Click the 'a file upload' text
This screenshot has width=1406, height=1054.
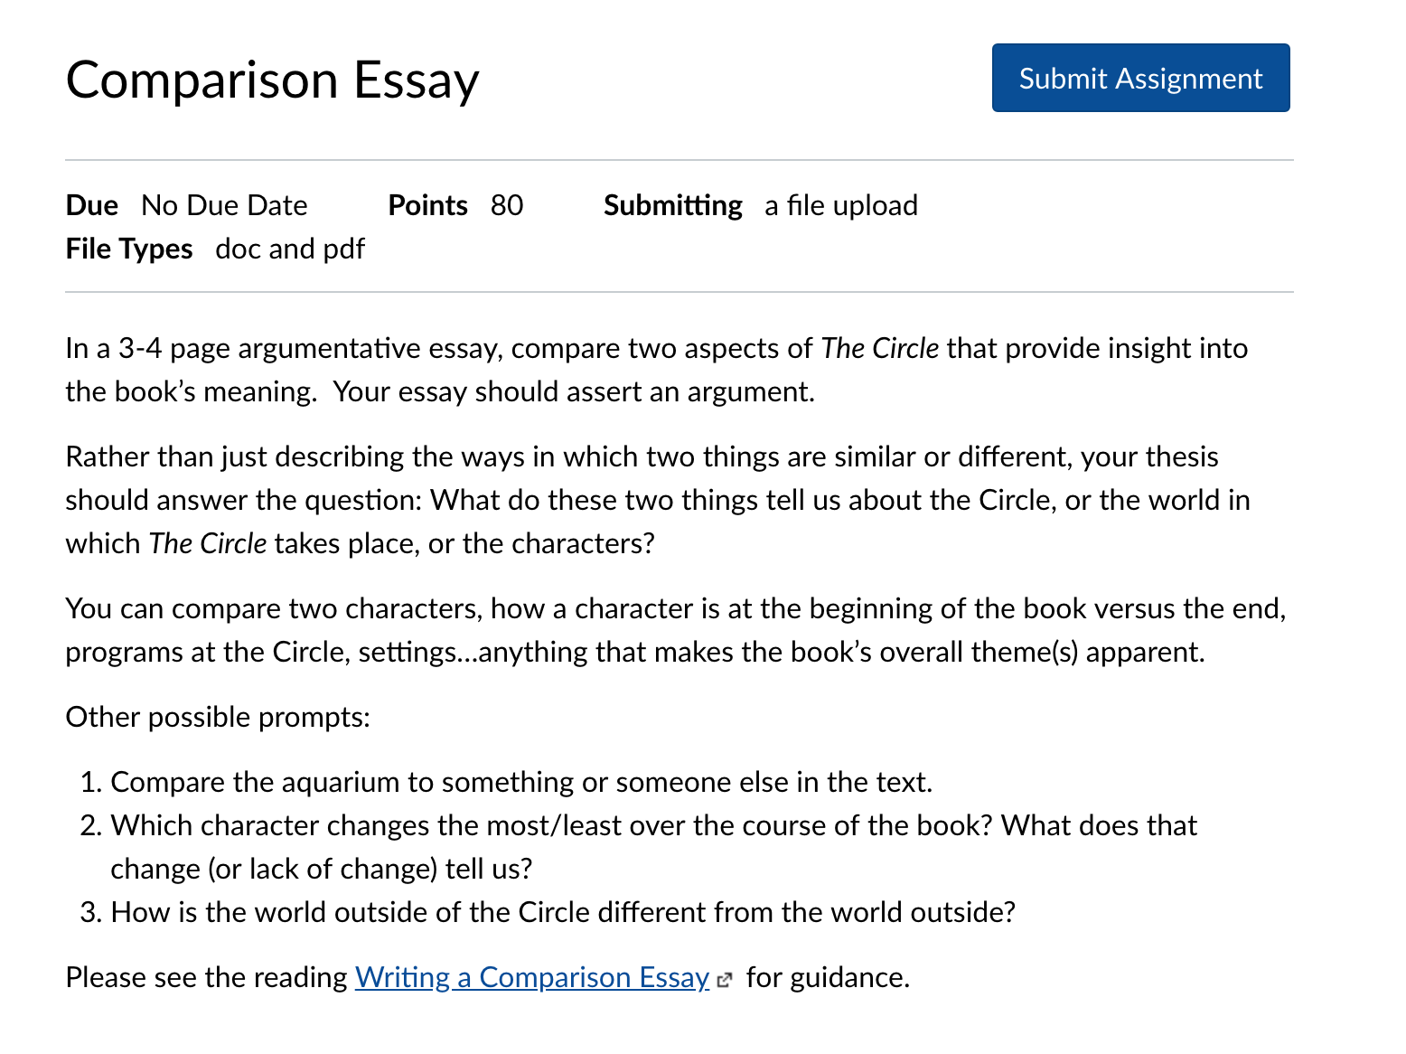tap(841, 205)
